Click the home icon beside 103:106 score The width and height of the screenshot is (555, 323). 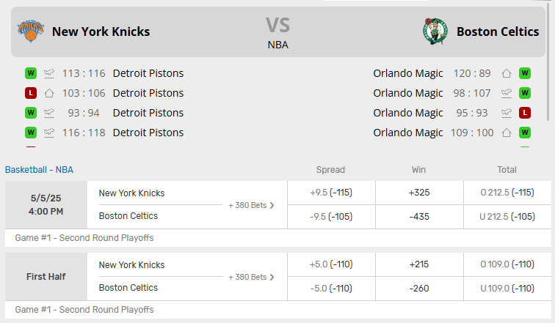[49, 93]
